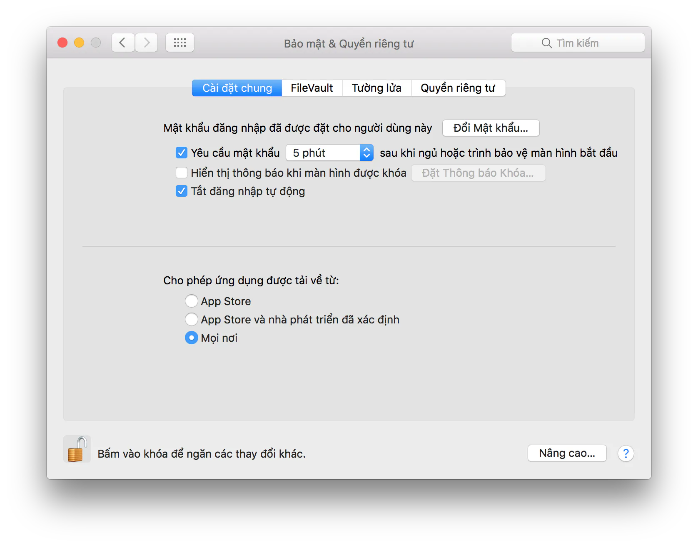The width and height of the screenshot is (698, 546).
Task: Show all preferences via grid icon
Action: pos(180,43)
